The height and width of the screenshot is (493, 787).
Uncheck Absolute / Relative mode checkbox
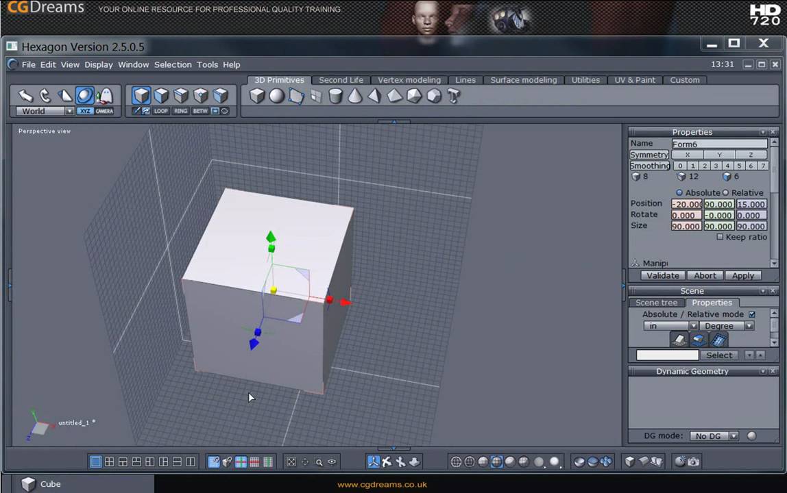752,314
